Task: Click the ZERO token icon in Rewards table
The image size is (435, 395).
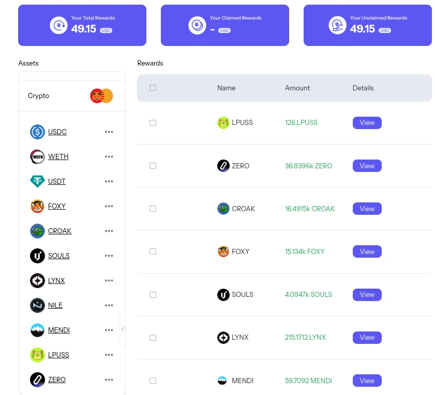Action: coord(223,166)
